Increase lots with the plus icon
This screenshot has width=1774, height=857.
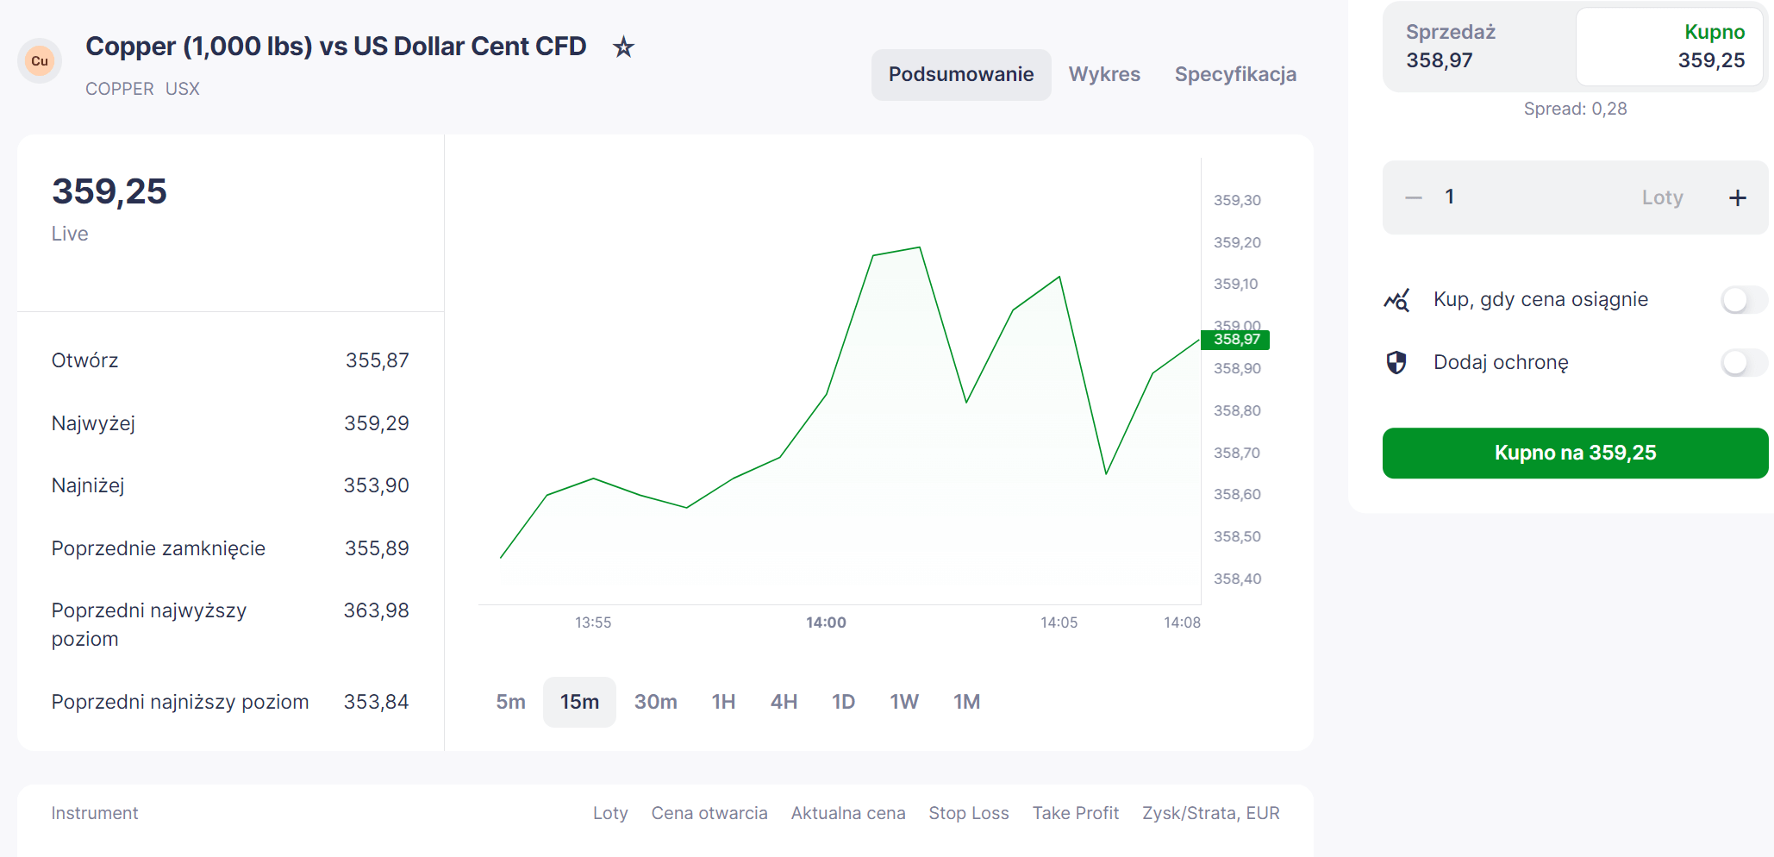click(x=1738, y=197)
